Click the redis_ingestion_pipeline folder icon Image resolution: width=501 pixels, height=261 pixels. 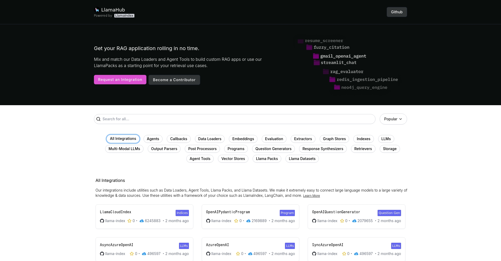(x=332, y=79)
